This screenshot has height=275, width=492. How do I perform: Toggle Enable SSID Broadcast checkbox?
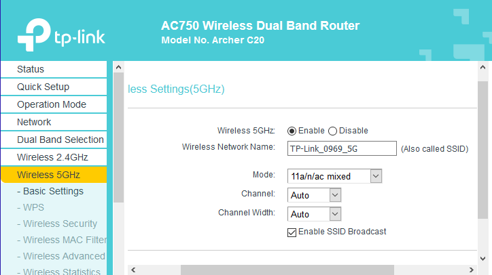tap(292, 232)
